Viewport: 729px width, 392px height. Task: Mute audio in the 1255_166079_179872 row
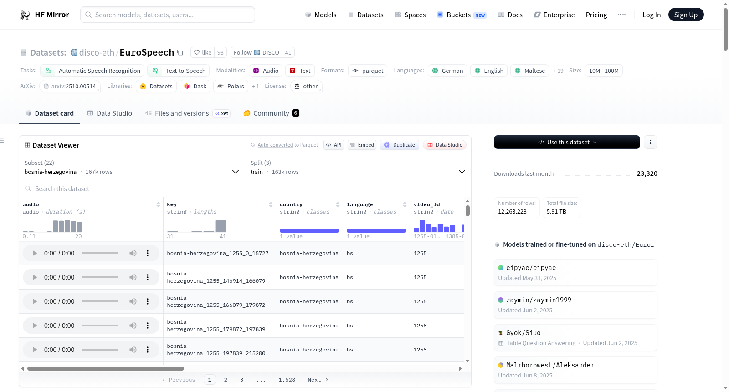point(133,301)
